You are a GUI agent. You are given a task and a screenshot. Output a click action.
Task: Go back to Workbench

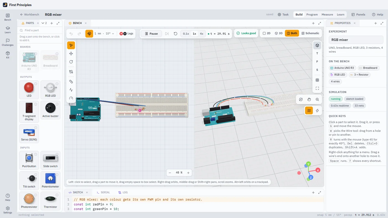(30, 14)
